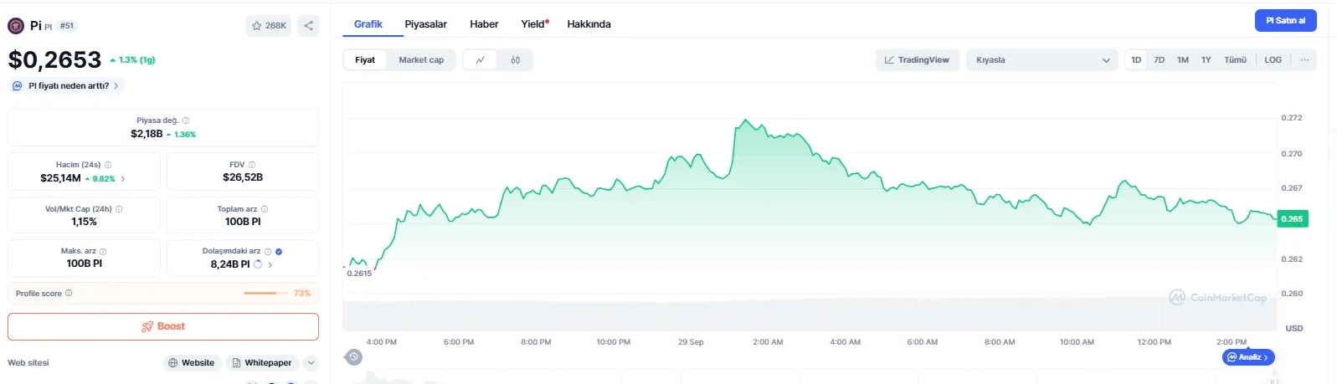Click the info icon beside Piyasa değ.
This screenshot has height=384, width=1337.
pyautogui.click(x=186, y=120)
